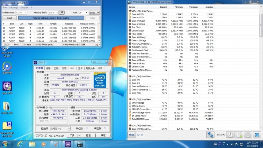
Task: Click LinX Log > button
Action: [x=97, y=45]
